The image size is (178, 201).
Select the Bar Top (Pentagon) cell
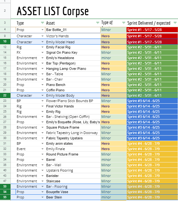[73, 63]
